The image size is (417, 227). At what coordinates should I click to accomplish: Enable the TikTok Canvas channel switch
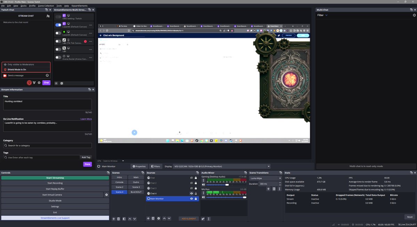tap(58, 41)
